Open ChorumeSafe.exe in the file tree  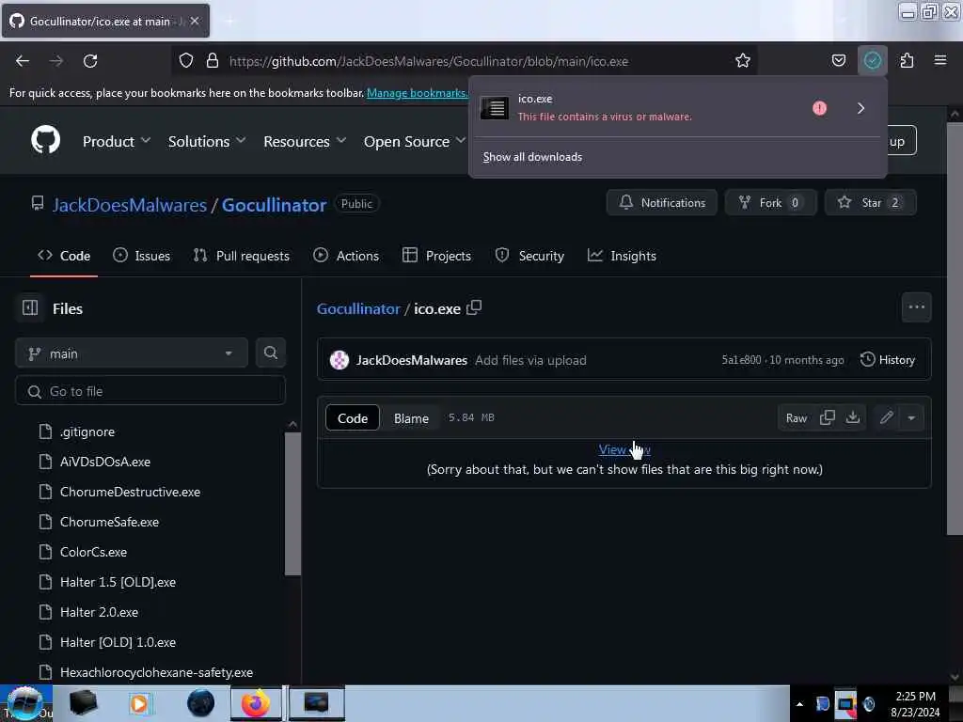pyautogui.click(x=109, y=522)
